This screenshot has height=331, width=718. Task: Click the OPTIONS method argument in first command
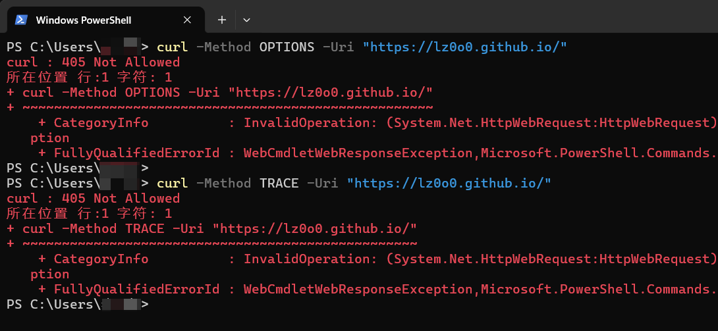pos(287,47)
